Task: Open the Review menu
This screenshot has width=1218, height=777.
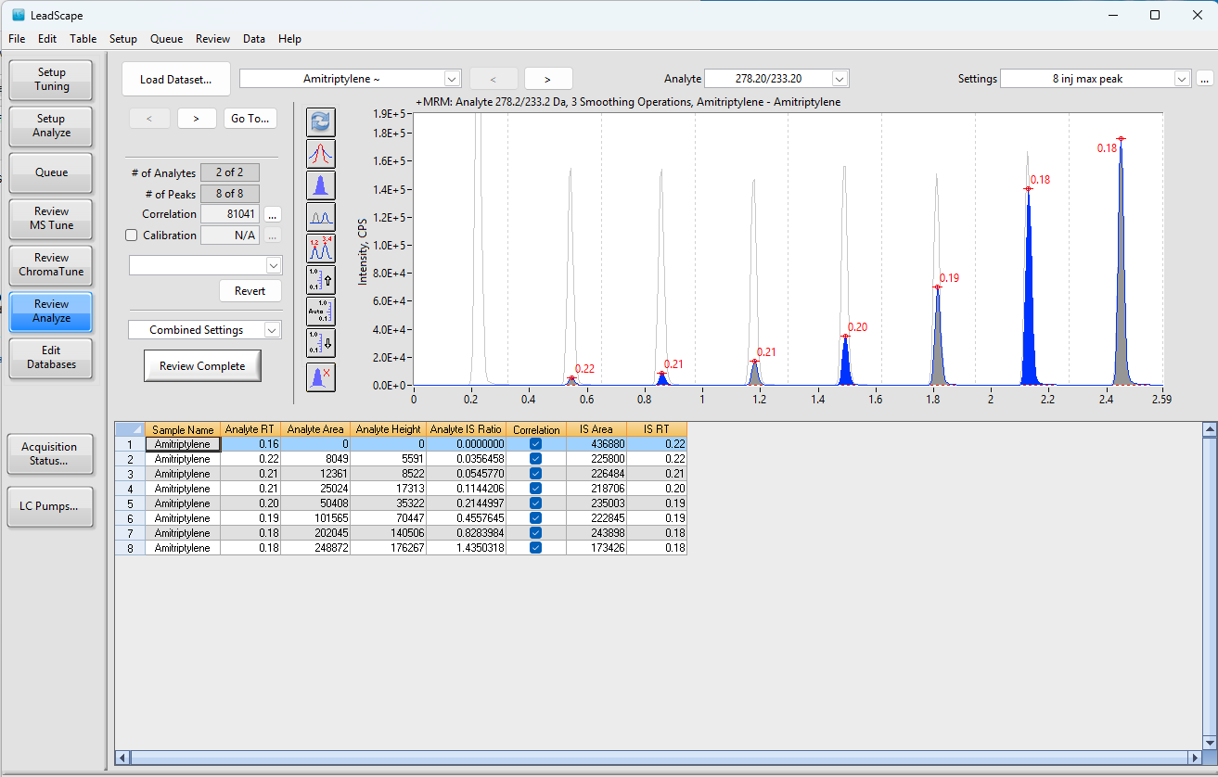Action: point(213,39)
